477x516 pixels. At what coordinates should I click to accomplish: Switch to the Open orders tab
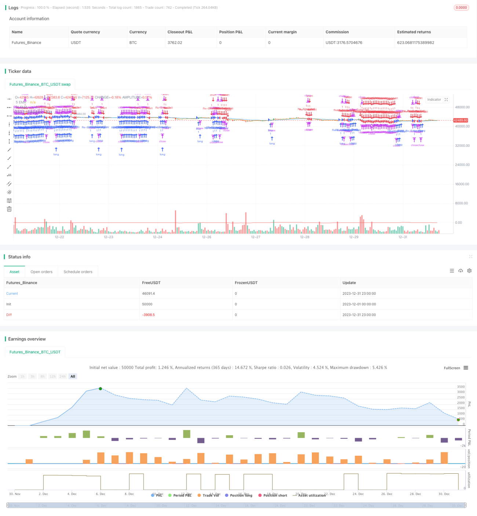[41, 272]
